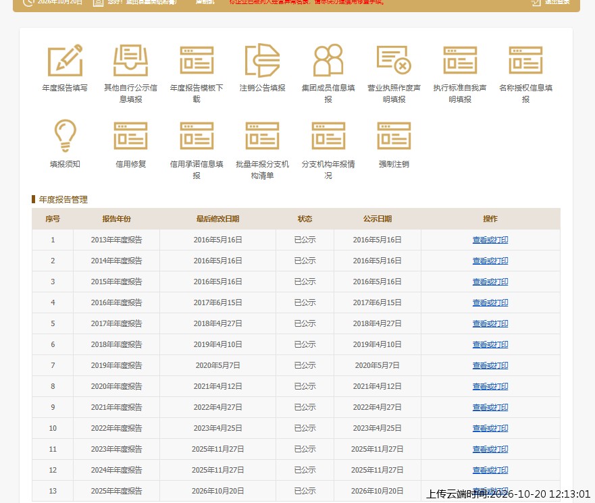Viewport: 595px width, 503px height.
Task: Click the 2013年年度报告 cell
Action: point(116,240)
